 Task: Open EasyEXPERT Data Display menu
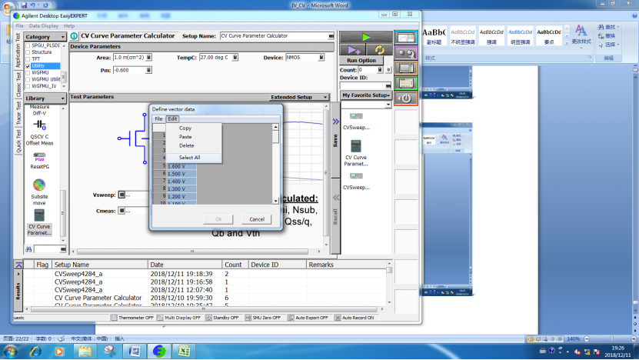point(44,25)
